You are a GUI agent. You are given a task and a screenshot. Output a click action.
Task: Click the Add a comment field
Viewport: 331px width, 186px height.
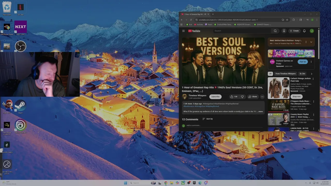(225, 126)
